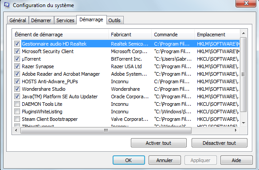Click the Configuration du système title icon
Screen dimensions: 259x170
click(7, 5)
